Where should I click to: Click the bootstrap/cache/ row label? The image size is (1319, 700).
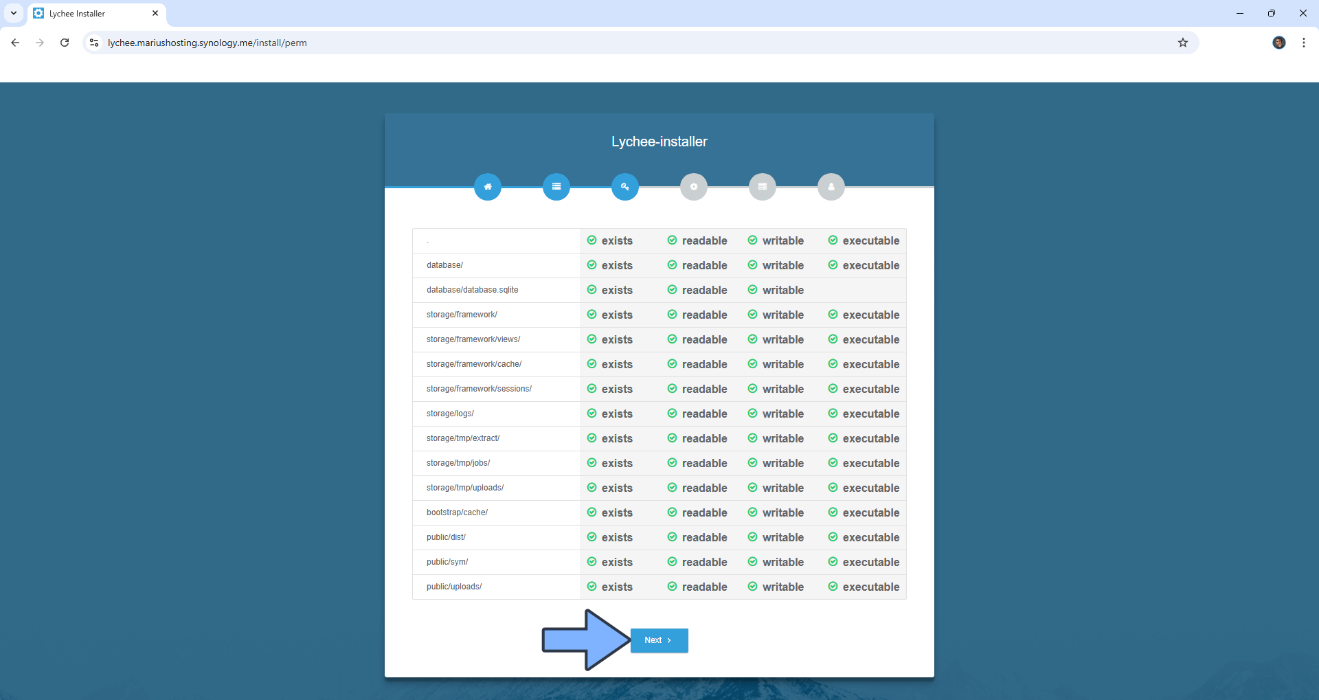coord(457,512)
